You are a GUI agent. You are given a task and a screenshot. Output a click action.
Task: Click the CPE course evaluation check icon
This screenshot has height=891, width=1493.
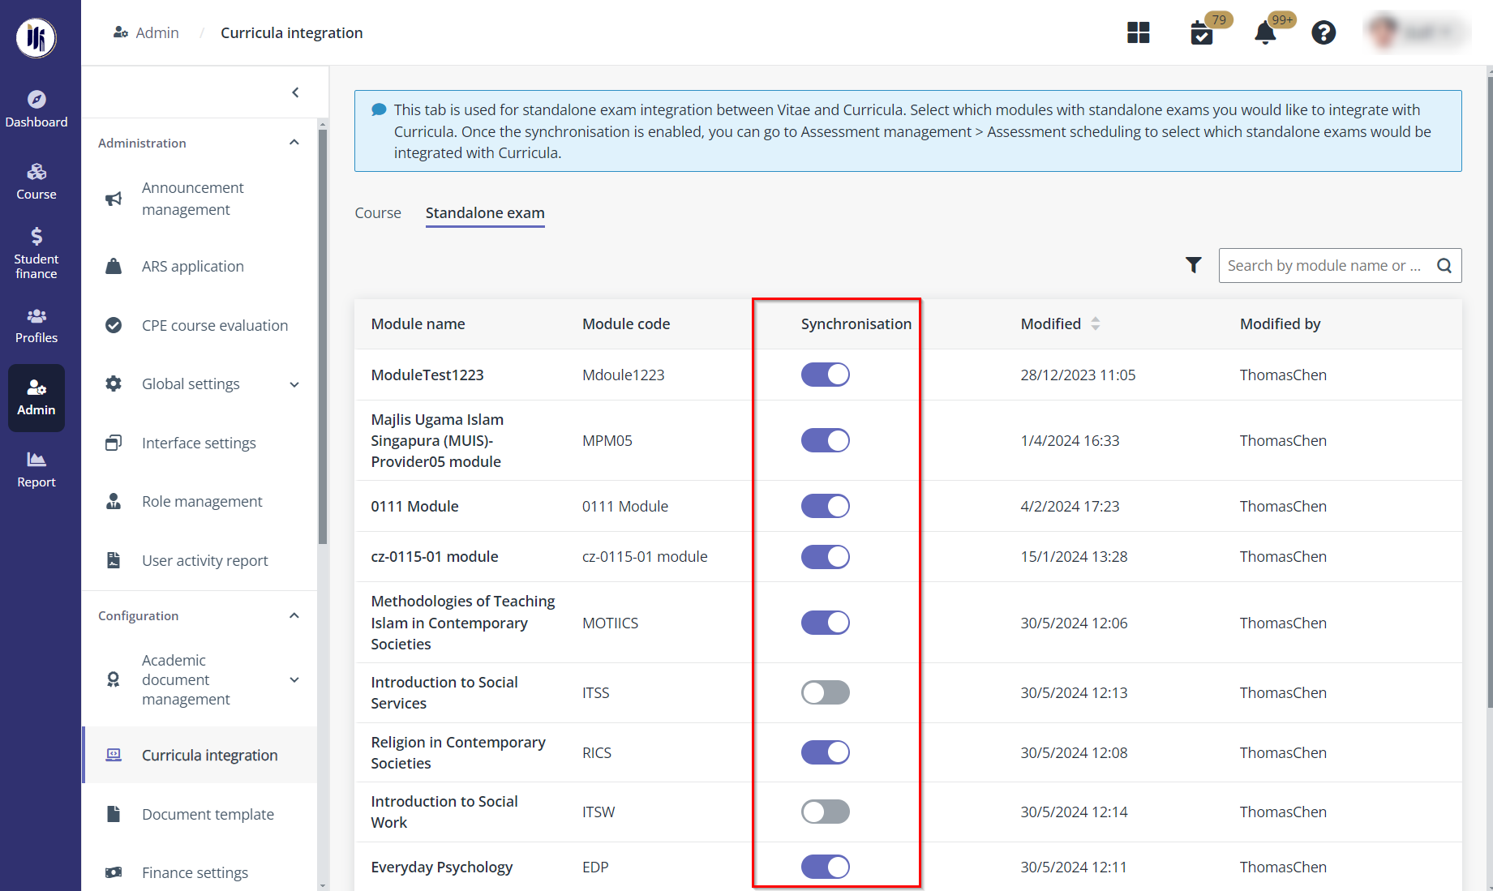point(114,325)
